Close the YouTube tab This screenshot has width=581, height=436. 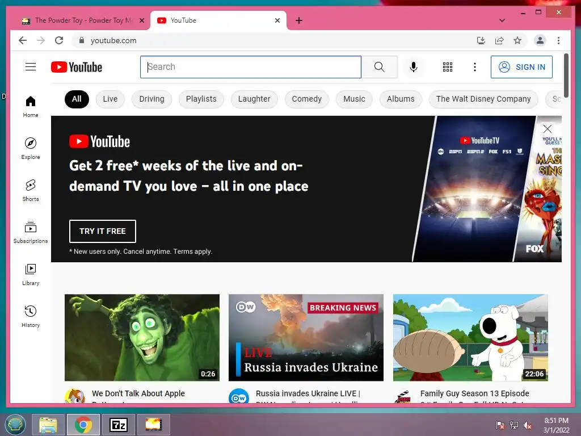277,20
